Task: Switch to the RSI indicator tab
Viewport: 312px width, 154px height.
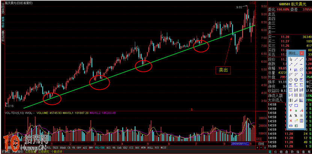Action: [x=109, y=148]
